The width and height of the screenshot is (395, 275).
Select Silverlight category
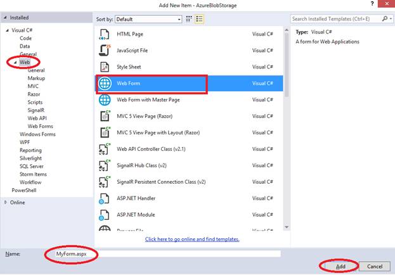(x=30, y=158)
